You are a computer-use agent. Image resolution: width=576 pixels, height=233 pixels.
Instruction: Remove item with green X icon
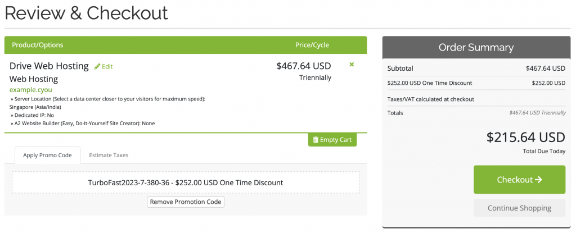352,65
